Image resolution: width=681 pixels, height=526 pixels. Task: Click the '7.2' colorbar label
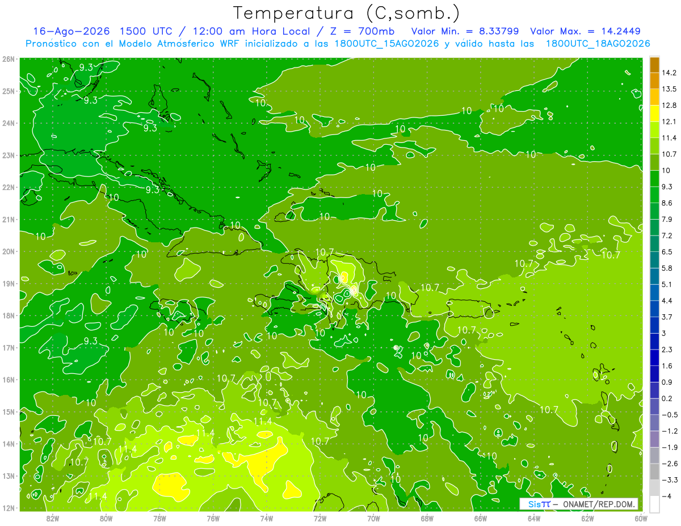(667, 235)
